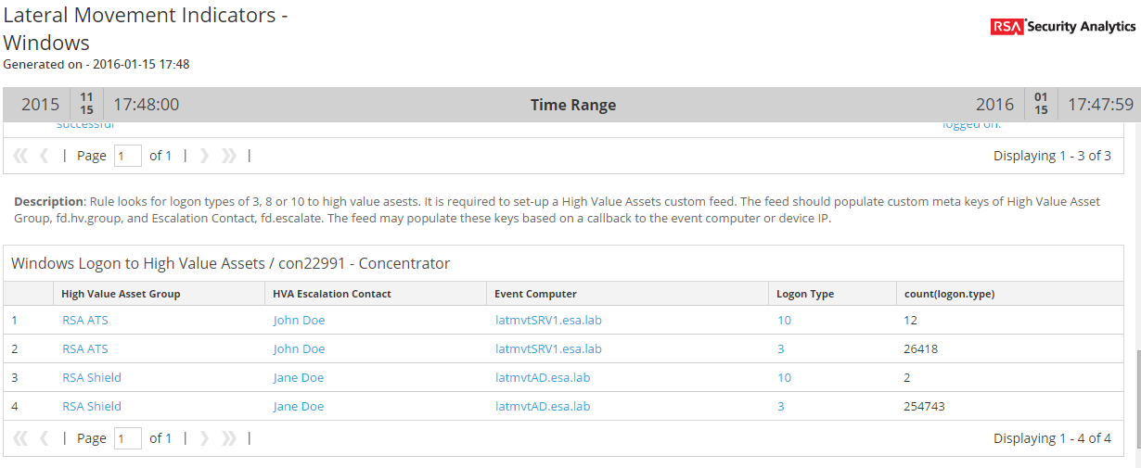The image size is (1141, 468).
Task: Click first-page icon in upper pagination bar
Action: click(x=20, y=156)
